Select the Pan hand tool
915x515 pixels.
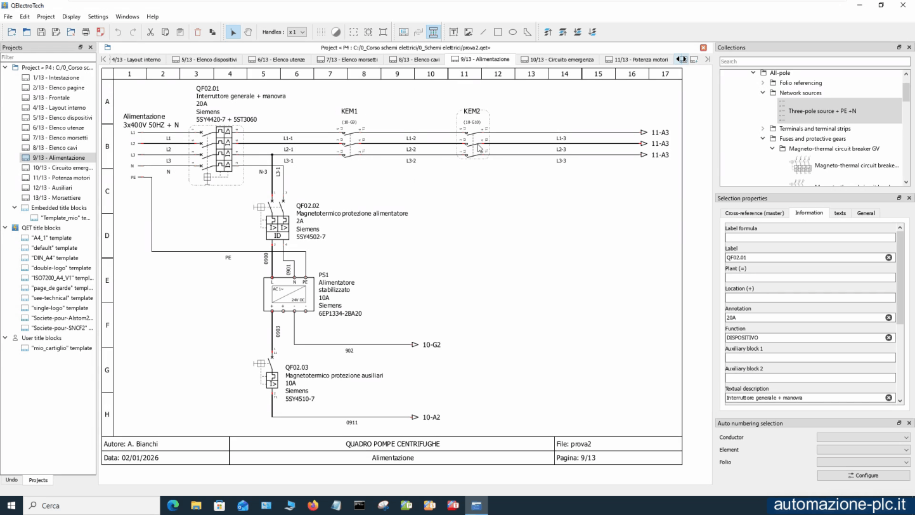(248, 32)
